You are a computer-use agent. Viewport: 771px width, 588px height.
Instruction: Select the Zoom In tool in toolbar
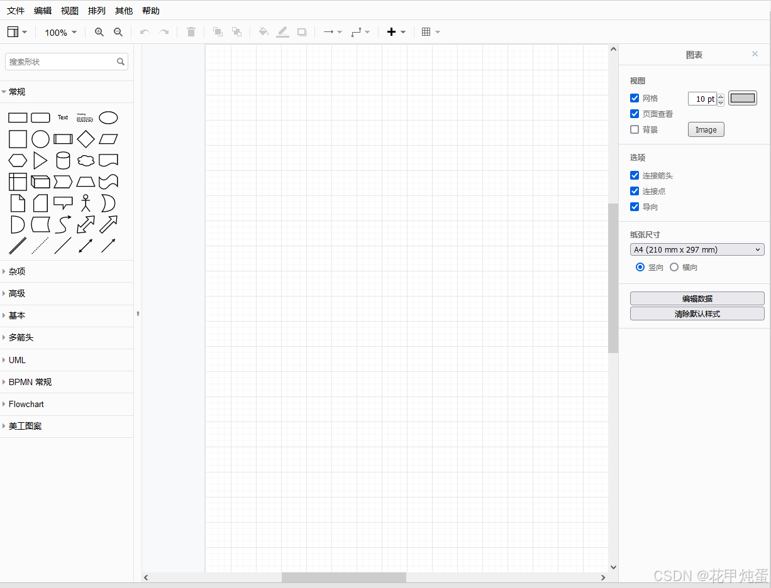point(99,31)
